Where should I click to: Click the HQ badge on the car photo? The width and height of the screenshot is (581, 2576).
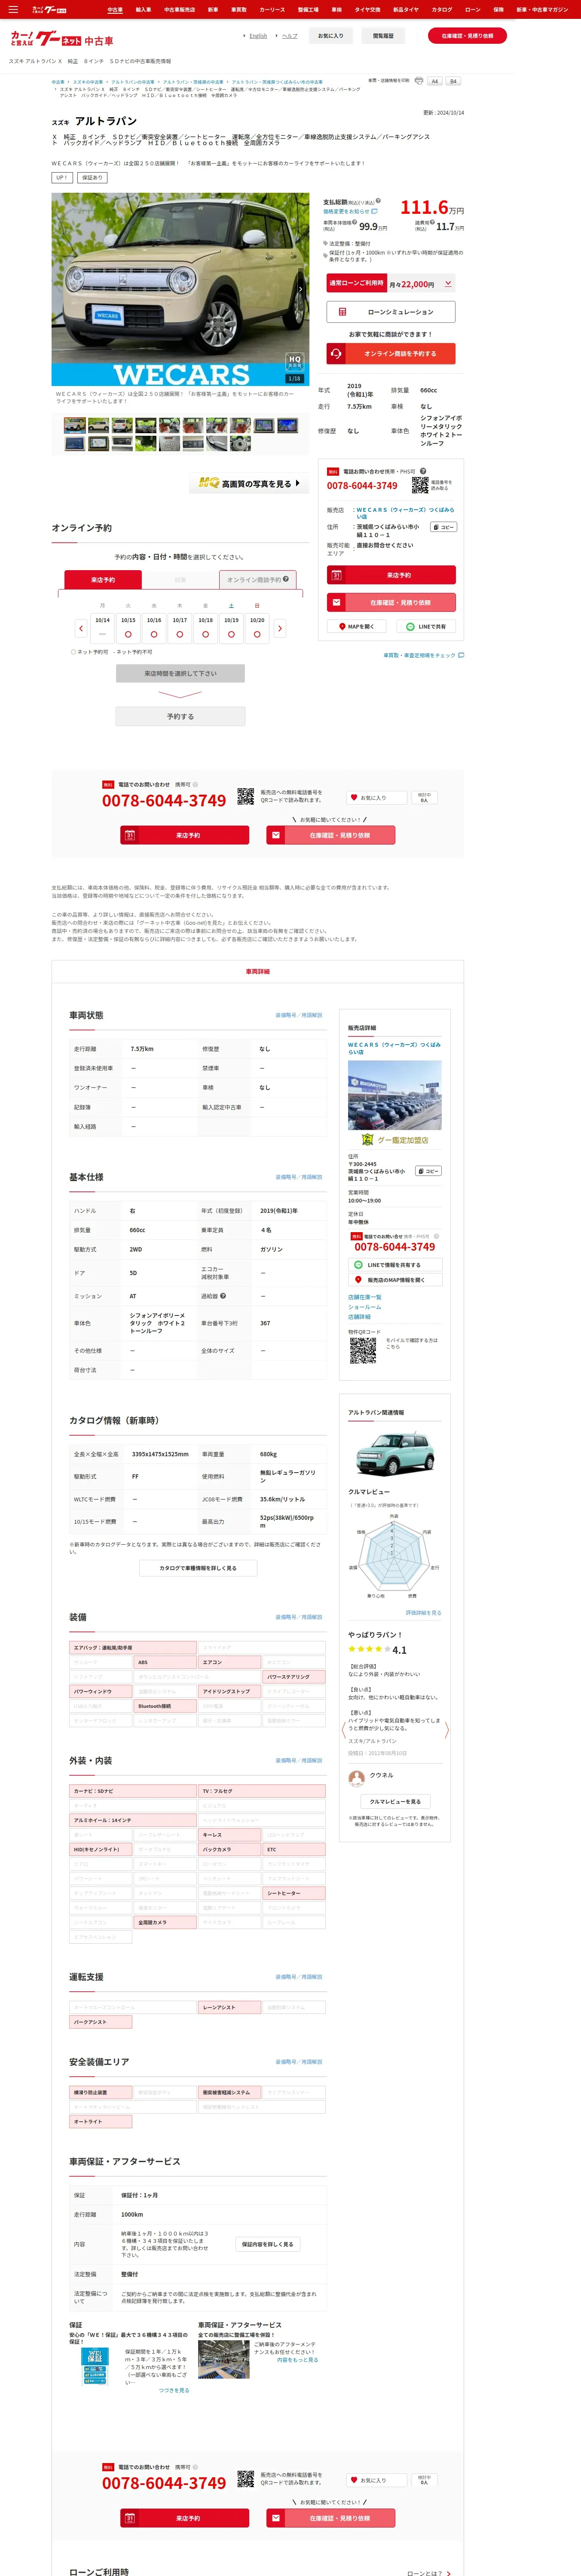(294, 360)
